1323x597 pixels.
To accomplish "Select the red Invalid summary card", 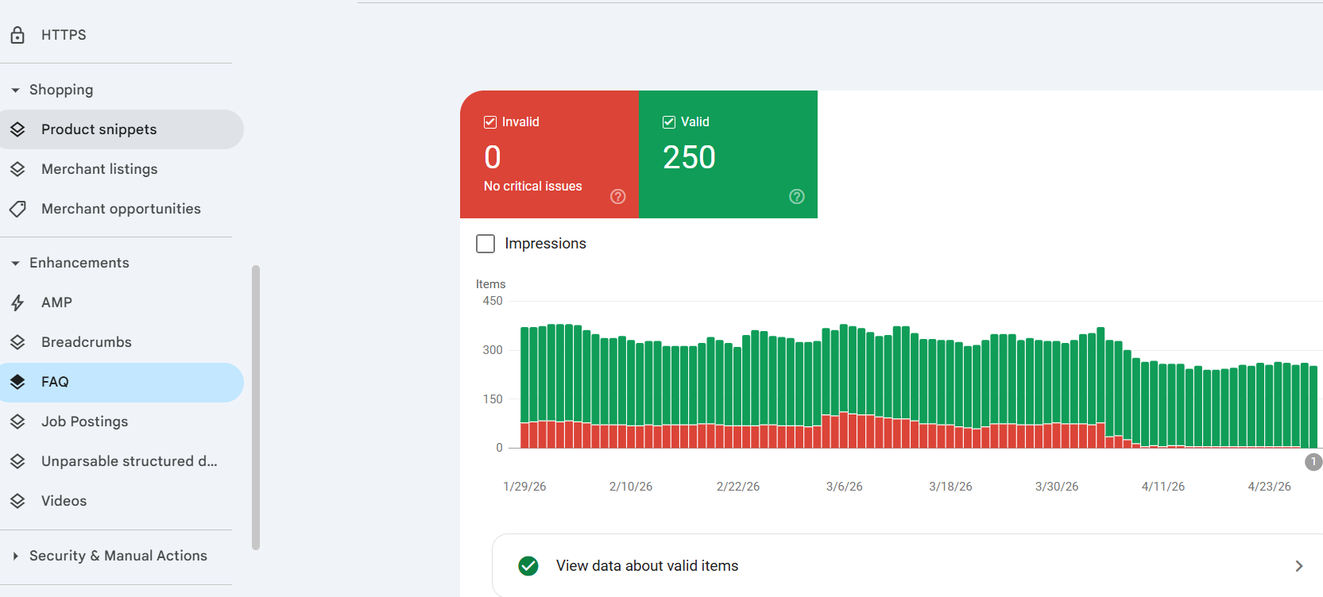I will coord(549,155).
